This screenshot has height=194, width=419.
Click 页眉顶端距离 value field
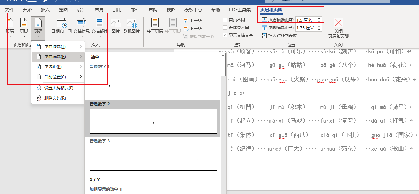point(306,20)
